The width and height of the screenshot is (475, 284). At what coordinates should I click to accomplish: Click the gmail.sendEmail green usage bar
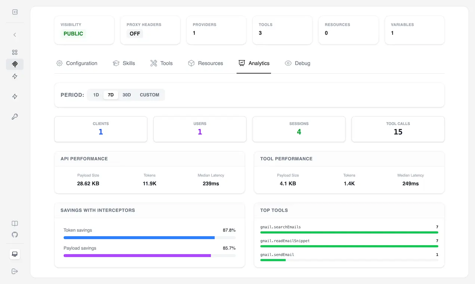point(273,260)
